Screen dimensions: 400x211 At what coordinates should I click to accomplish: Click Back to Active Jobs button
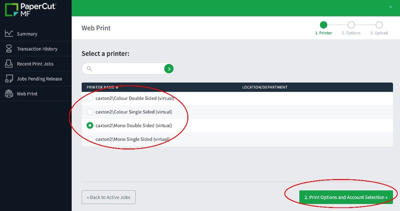tap(108, 197)
